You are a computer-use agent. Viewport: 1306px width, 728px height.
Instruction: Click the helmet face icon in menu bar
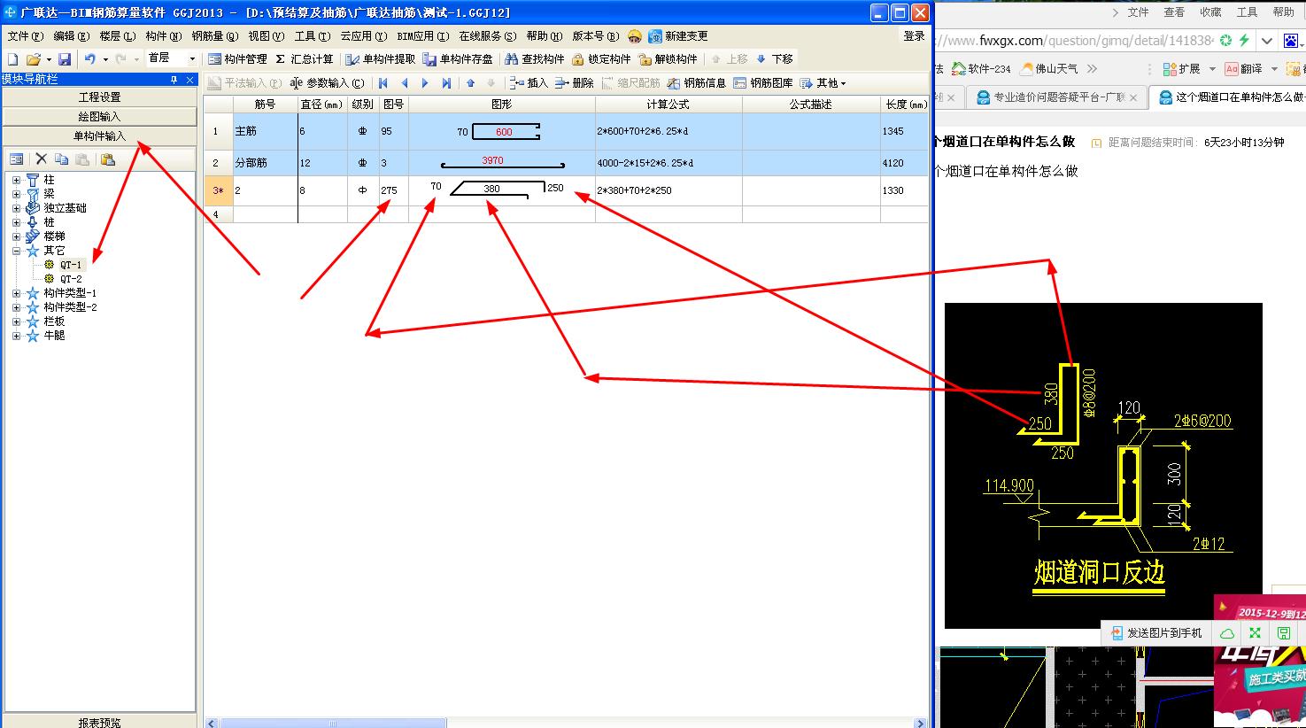pos(635,36)
